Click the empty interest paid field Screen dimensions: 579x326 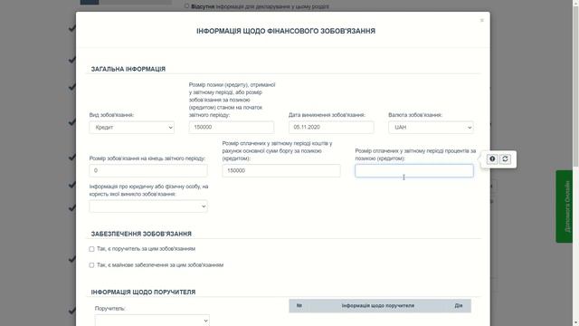coord(414,170)
